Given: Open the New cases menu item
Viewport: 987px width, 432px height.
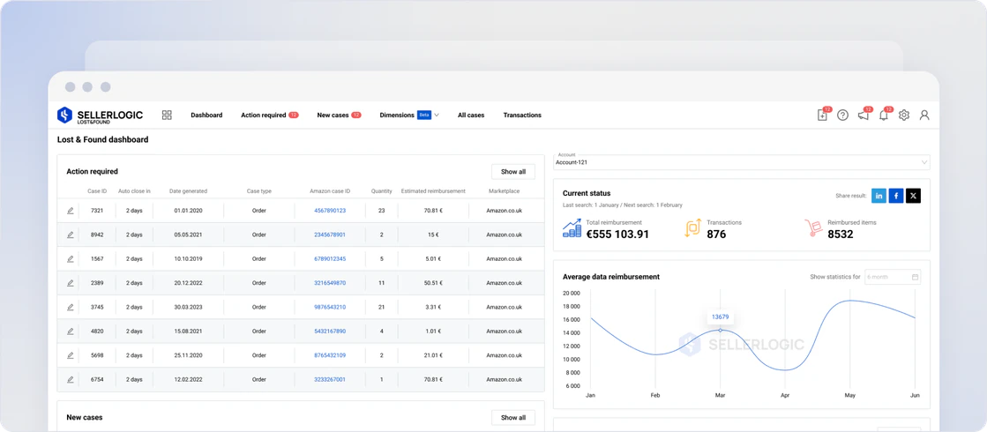Looking at the screenshot, I should [x=340, y=115].
